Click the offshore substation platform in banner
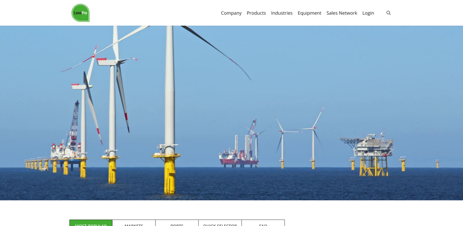Viewport: 463px width, 226px height. click(370, 152)
